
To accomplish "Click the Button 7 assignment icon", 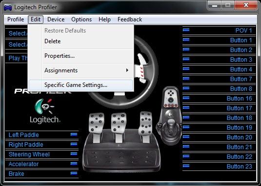I will pyautogui.click(x=186, y=79).
